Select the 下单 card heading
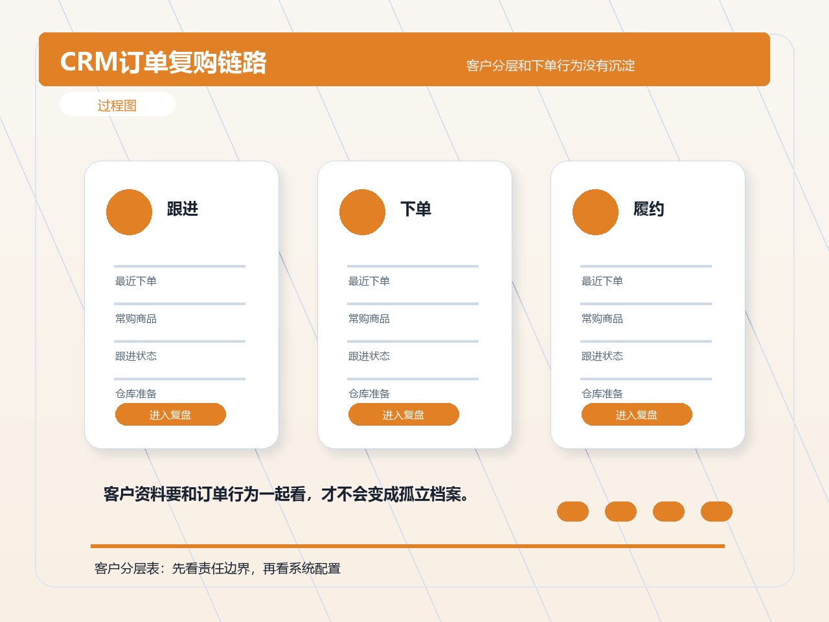829x622 pixels. (416, 209)
